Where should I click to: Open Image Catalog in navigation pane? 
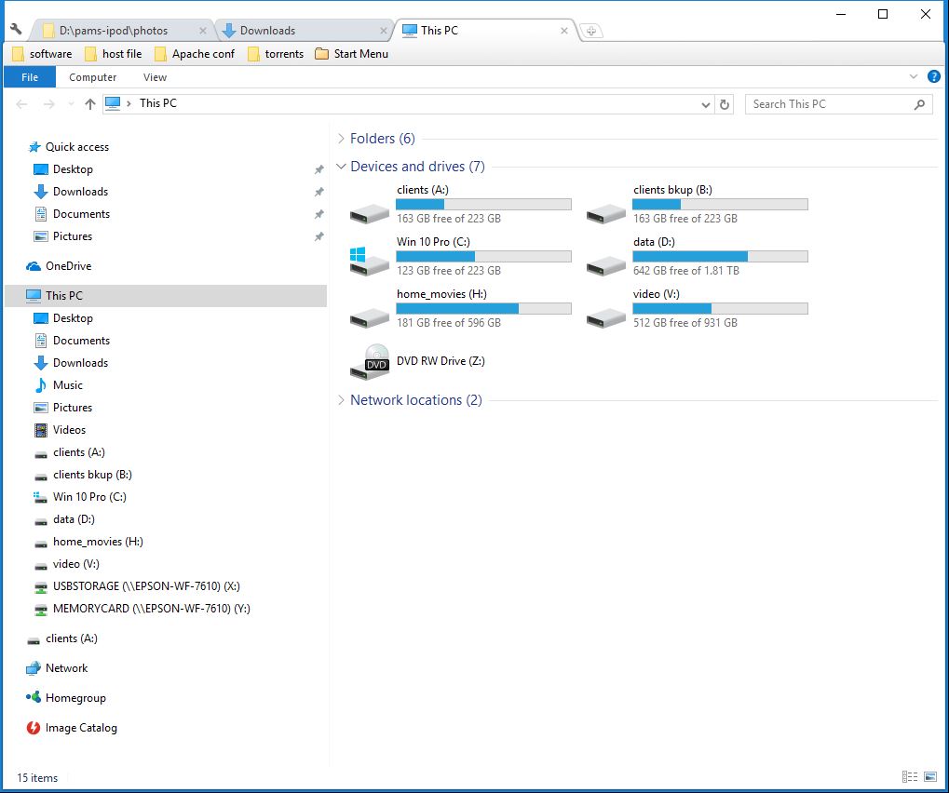pos(81,728)
